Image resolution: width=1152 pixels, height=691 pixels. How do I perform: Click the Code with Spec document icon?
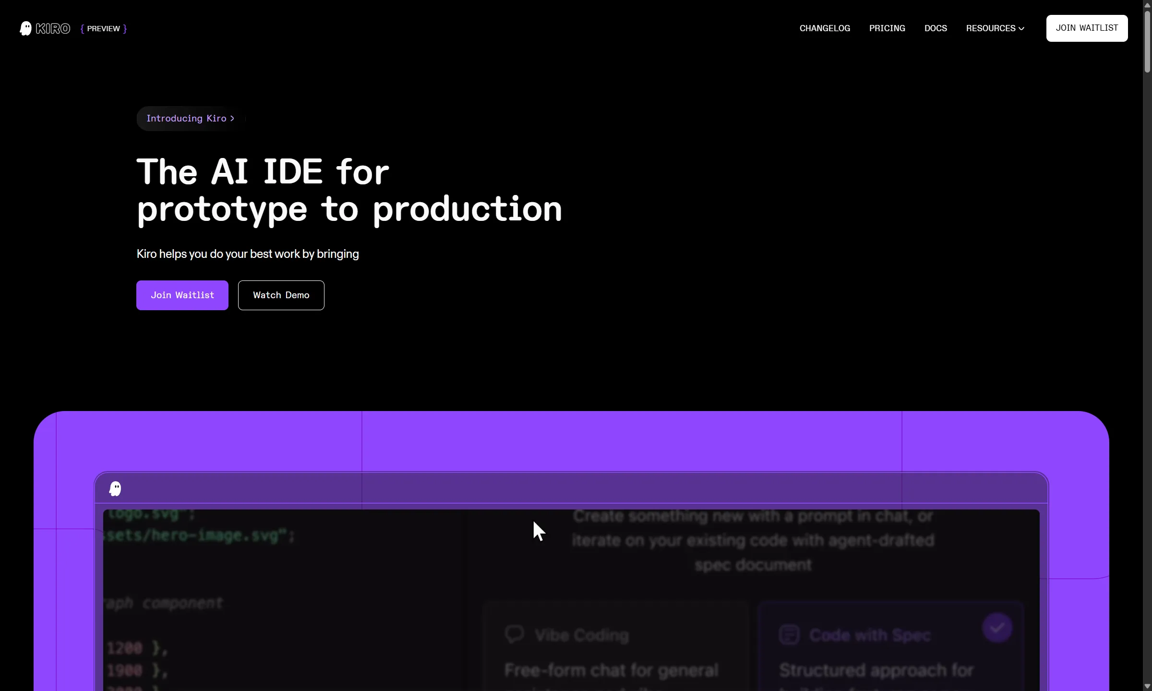coord(789,635)
